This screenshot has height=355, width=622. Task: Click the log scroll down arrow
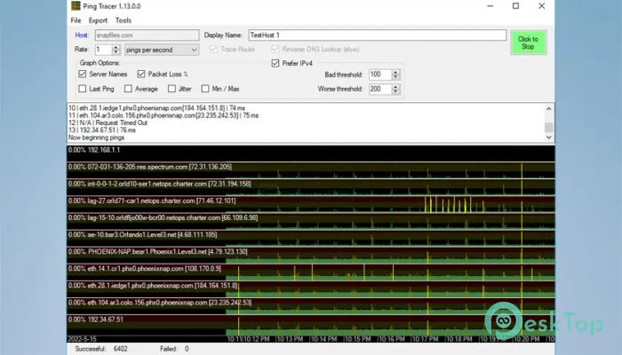click(x=548, y=137)
